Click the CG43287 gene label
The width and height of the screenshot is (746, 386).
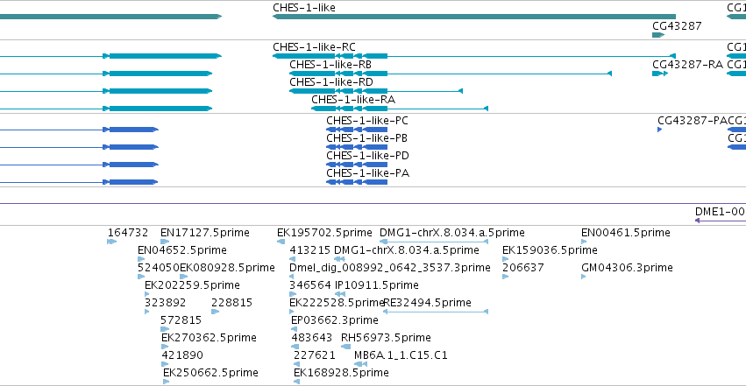pos(677,25)
